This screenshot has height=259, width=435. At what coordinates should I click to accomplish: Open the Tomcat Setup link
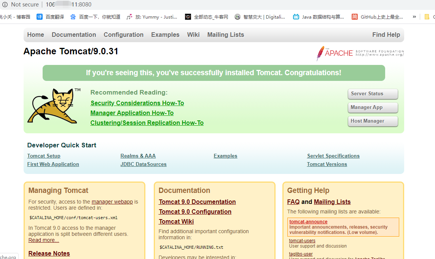(x=43, y=156)
